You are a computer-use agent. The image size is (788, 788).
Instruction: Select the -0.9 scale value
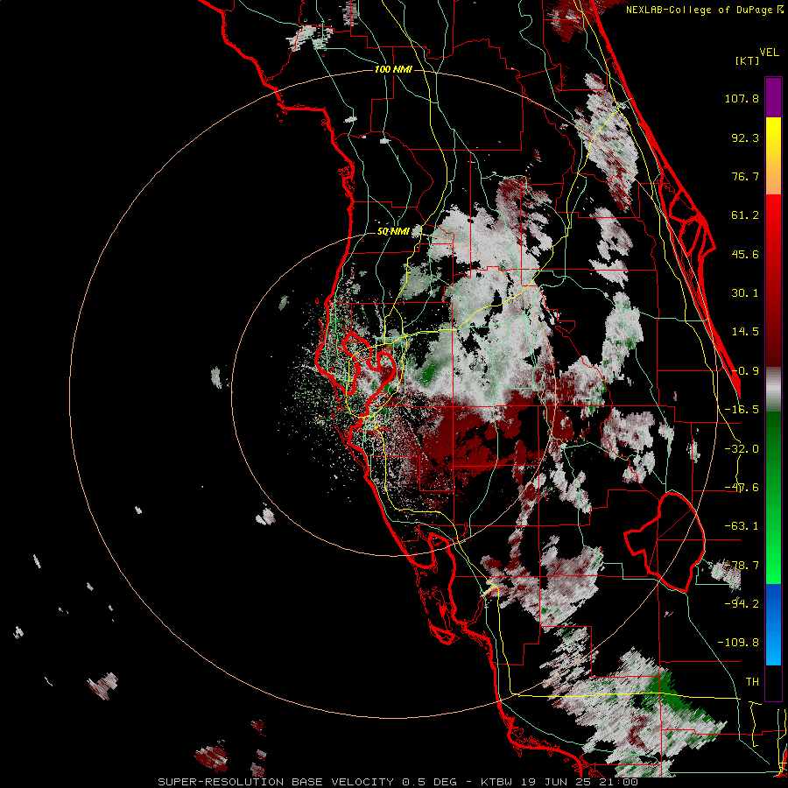745,371
